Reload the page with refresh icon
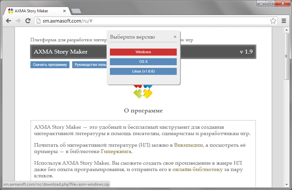Image resolution: width=292 pixels, height=190 pixels. click(28, 21)
